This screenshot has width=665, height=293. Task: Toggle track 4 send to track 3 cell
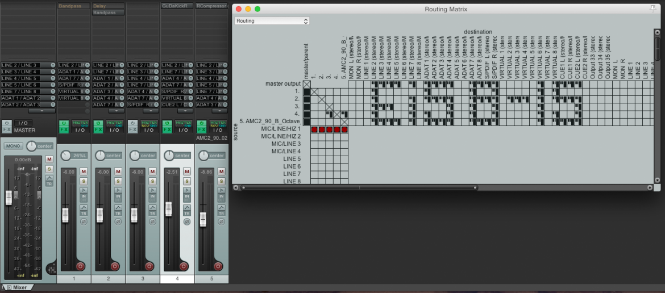tap(330, 114)
